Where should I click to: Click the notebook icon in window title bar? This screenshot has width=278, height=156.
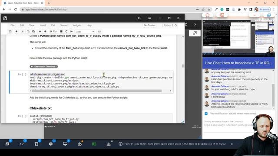5,18
